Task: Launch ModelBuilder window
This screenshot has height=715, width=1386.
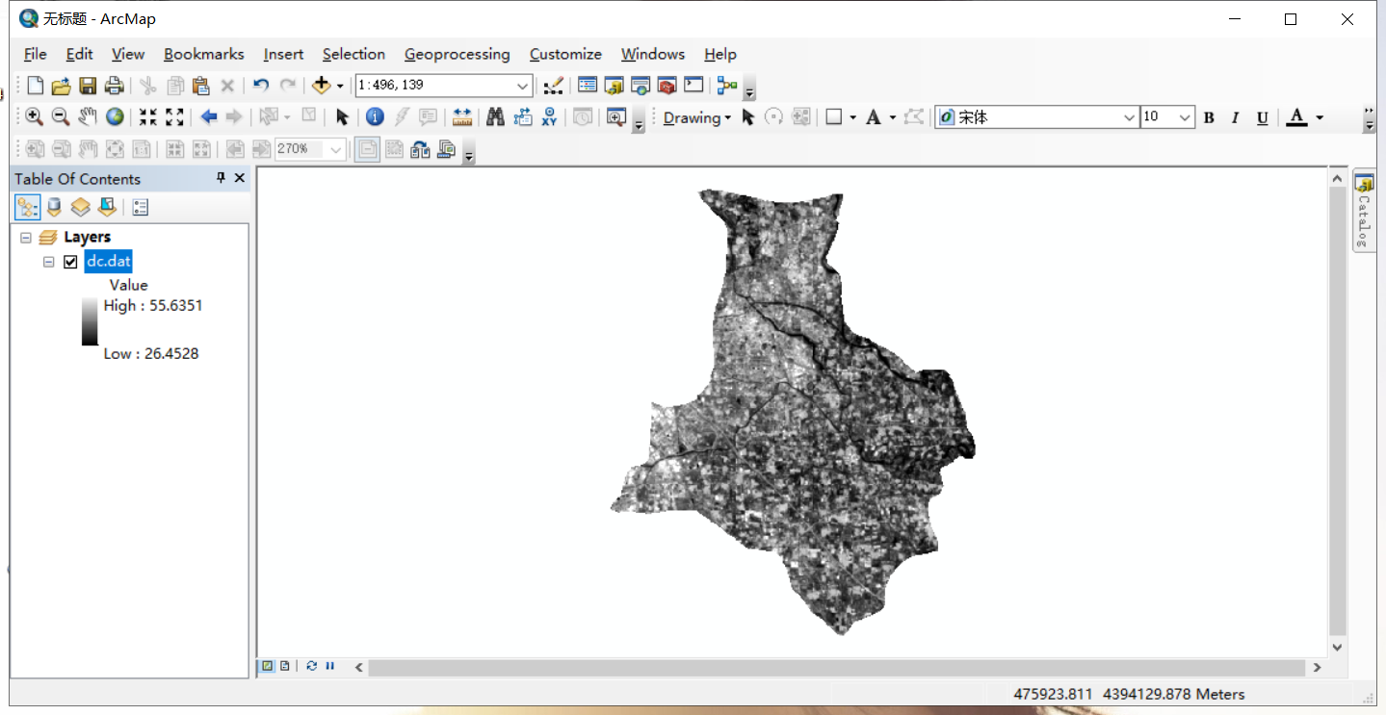Action: 727,86
